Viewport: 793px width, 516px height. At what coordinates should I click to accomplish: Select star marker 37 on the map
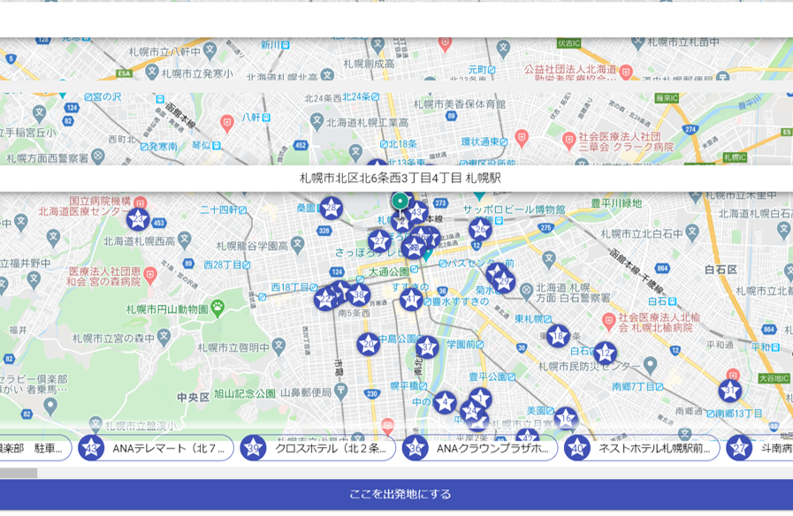pos(427,347)
